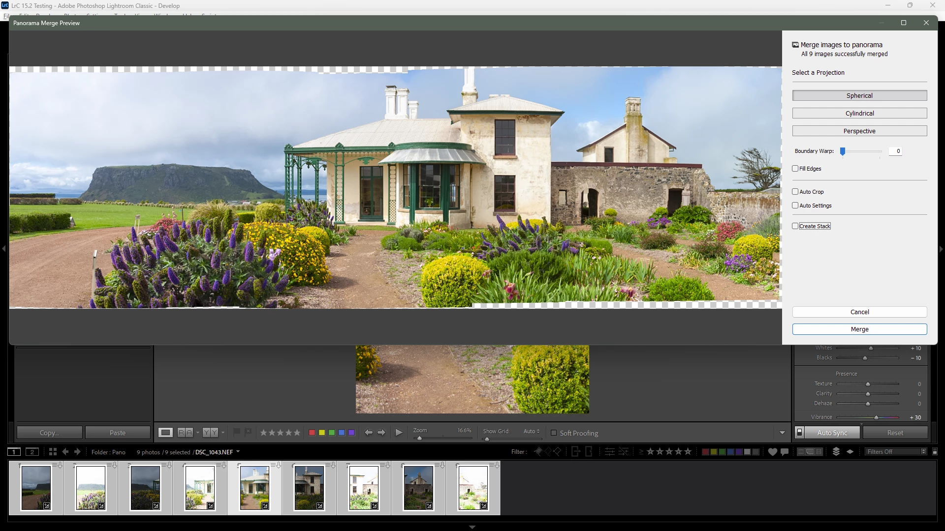This screenshot has width=945, height=531.
Task: Select the Loupe view icon in toolbar
Action: click(165, 433)
